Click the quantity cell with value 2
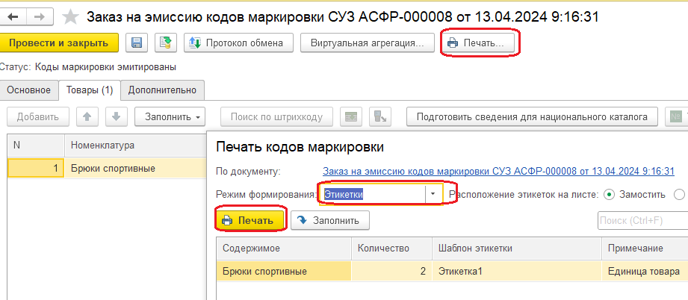688x300 pixels. pos(392,271)
